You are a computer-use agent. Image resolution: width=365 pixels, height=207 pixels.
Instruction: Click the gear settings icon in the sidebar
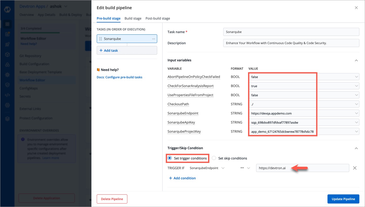click(7, 75)
